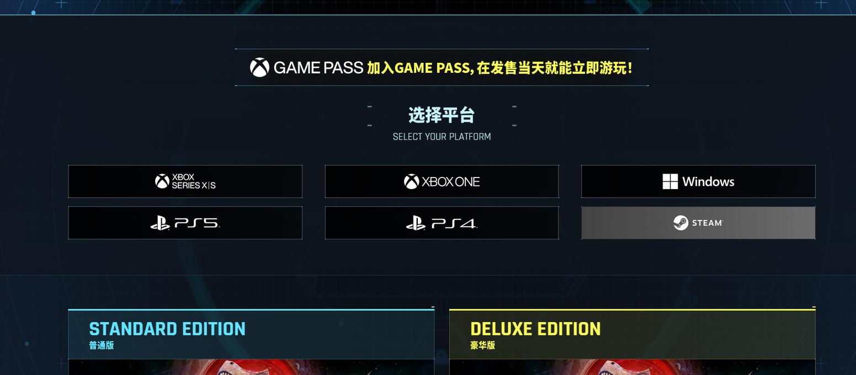Click the Steam logo icon
856x375 pixels.
click(680, 223)
